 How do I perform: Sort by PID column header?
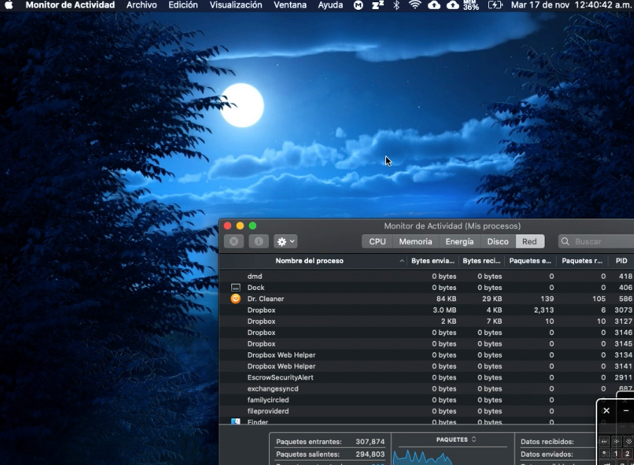[x=621, y=261]
